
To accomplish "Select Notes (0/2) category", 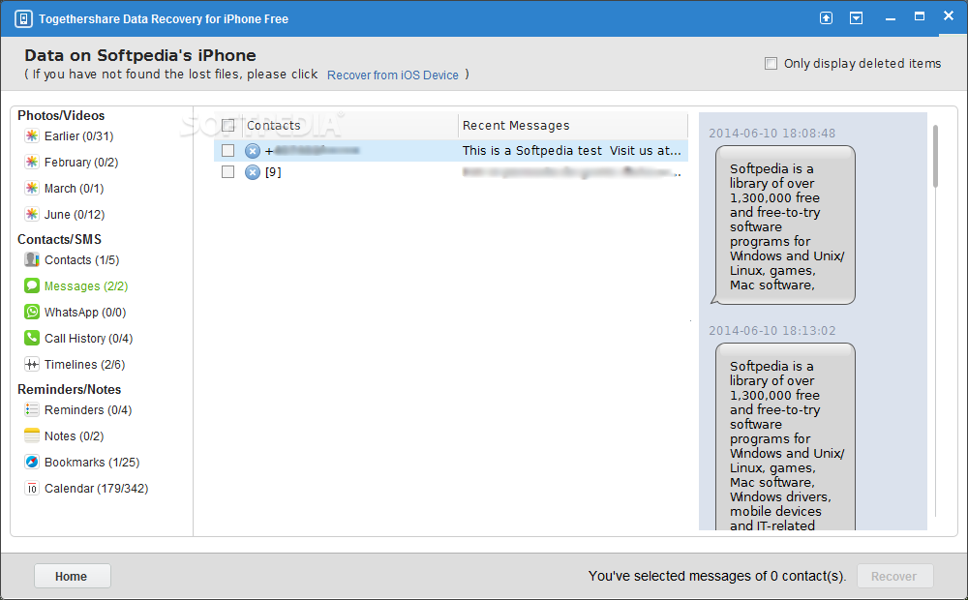I will coord(74,435).
